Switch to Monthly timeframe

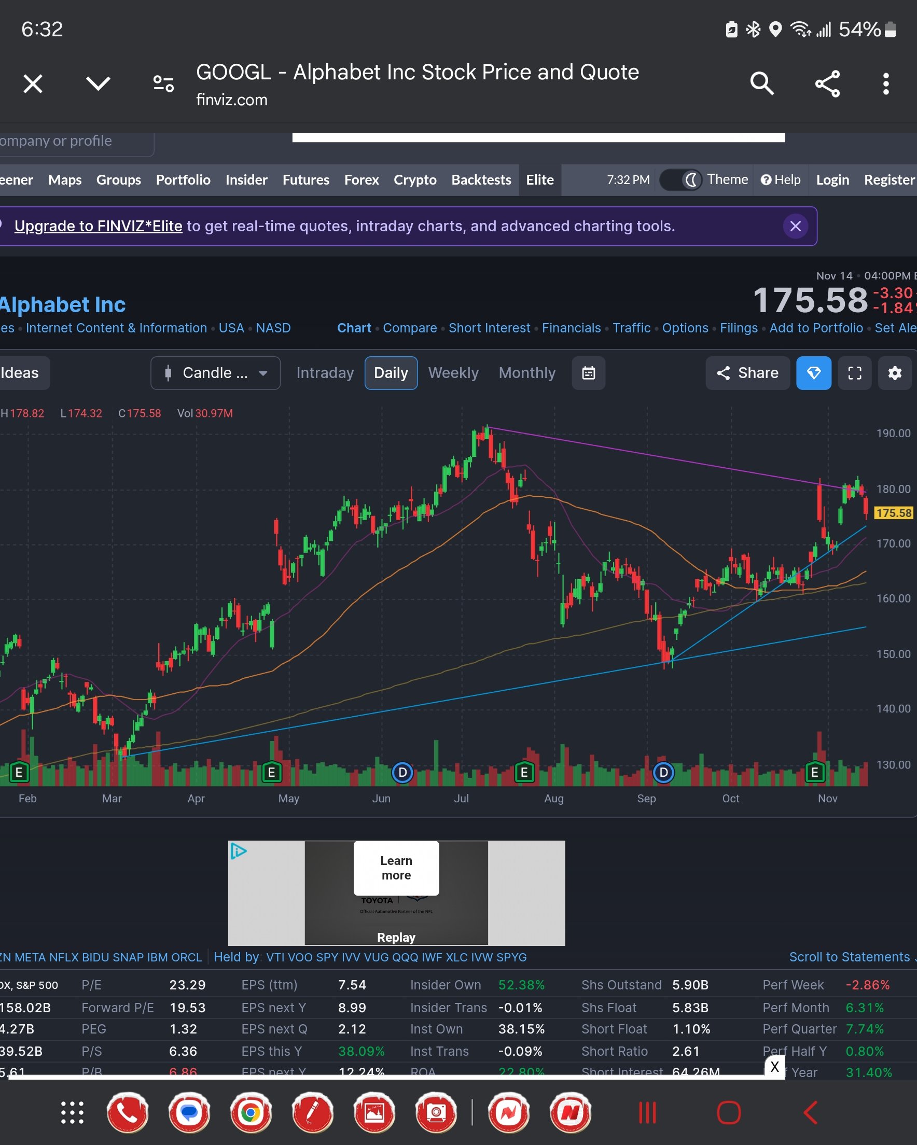point(527,373)
